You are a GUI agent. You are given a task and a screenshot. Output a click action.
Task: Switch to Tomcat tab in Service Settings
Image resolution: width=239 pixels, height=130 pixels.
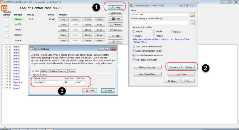[x=72, y=71]
